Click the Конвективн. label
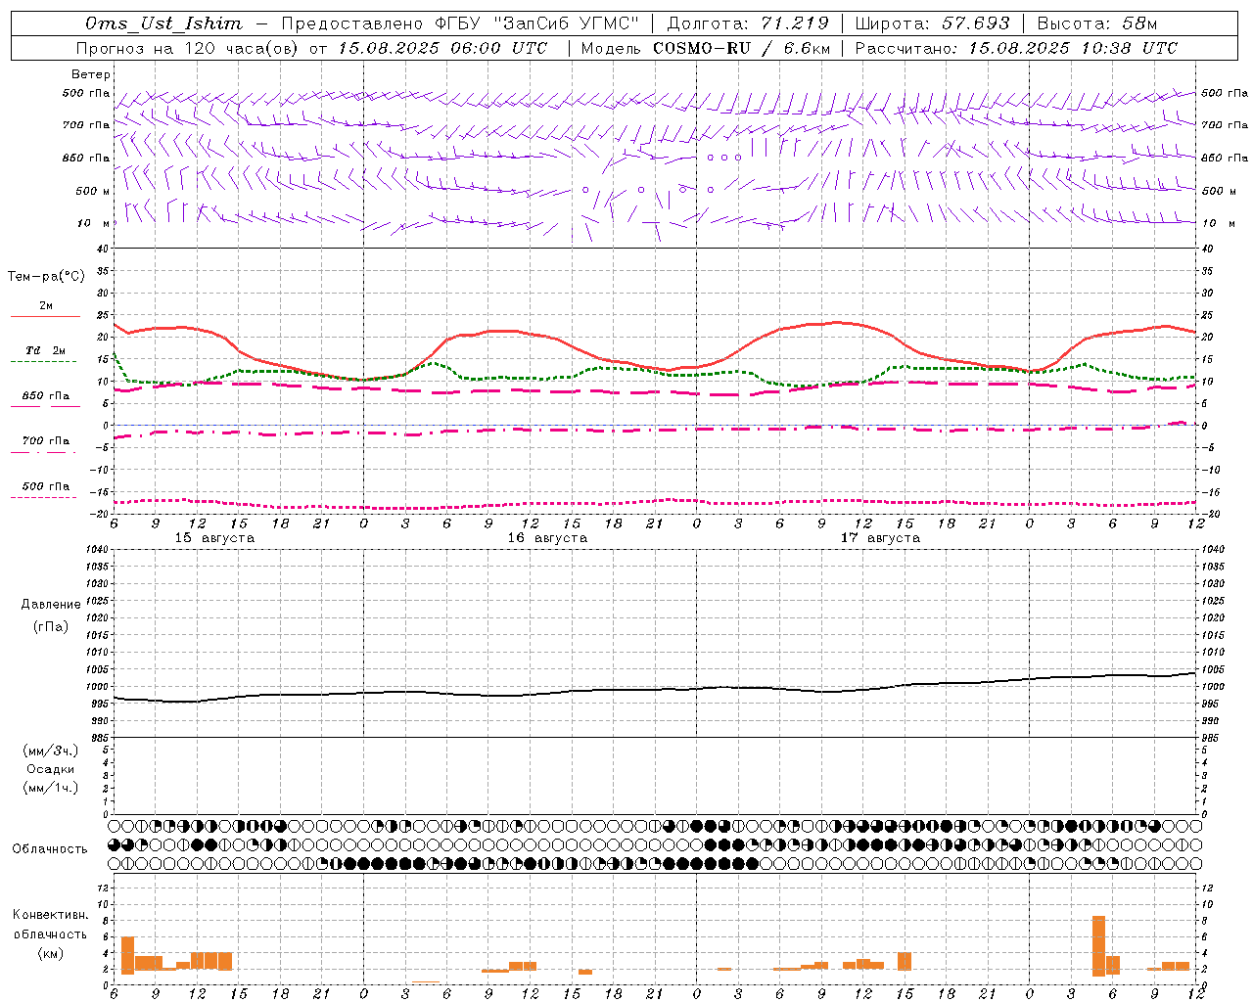This screenshot has width=1253, height=1002. [51, 916]
